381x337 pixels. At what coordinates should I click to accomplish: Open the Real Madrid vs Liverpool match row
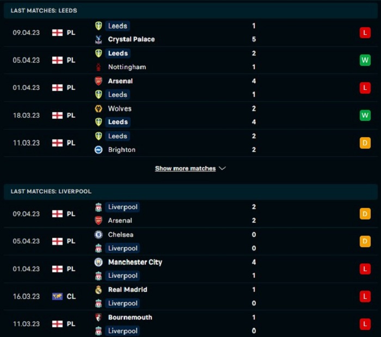[x=190, y=296]
